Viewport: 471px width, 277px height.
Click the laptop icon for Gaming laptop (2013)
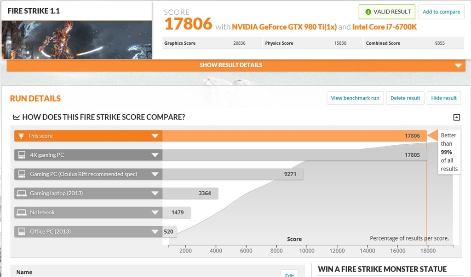pyautogui.click(x=22, y=193)
